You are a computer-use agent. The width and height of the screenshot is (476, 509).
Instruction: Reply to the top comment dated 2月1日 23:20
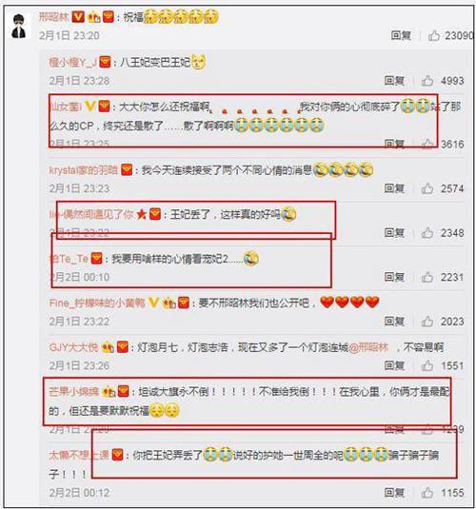tap(401, 35)
